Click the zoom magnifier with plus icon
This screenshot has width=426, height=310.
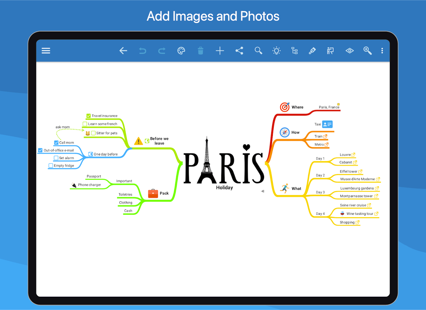point(367,51)
